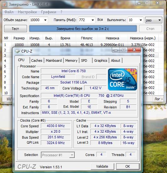Switch to the About tab

tap(116, 61)
